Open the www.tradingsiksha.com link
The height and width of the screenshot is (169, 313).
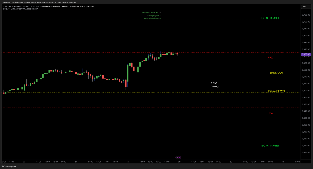pos(153,18)
